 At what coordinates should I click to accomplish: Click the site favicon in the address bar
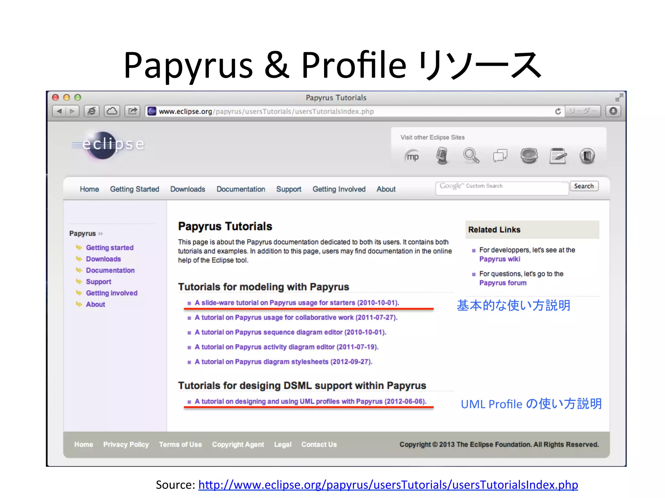point(152,111)
